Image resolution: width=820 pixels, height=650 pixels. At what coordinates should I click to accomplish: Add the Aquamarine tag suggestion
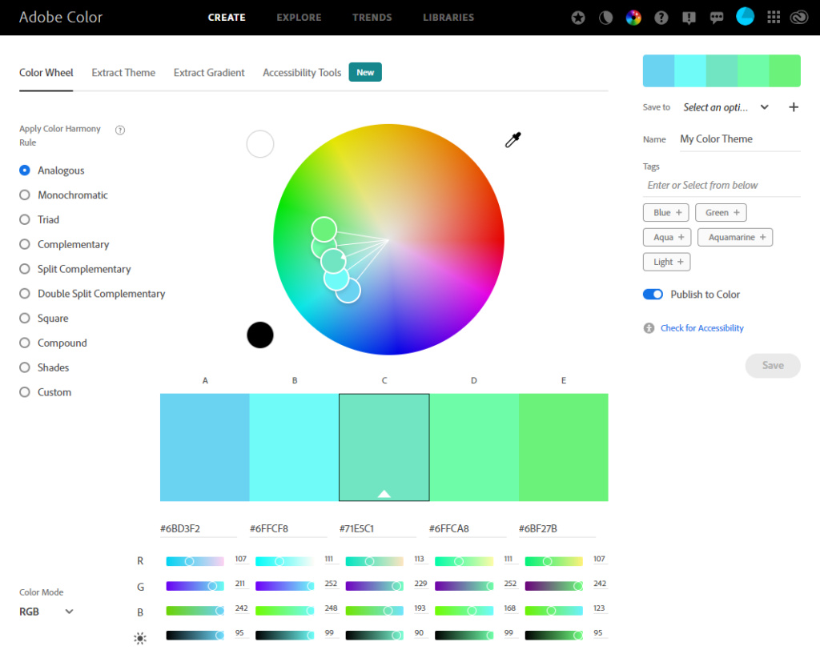coord(734,237)
